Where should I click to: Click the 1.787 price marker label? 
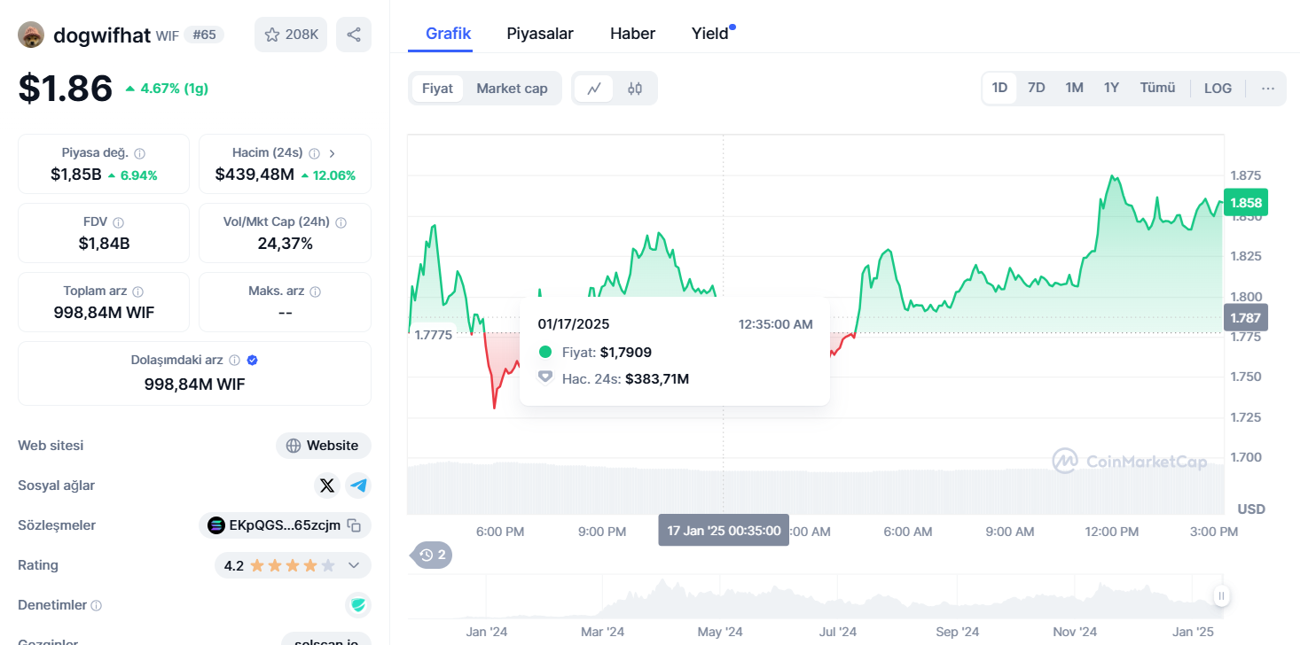pos(1246,317)
